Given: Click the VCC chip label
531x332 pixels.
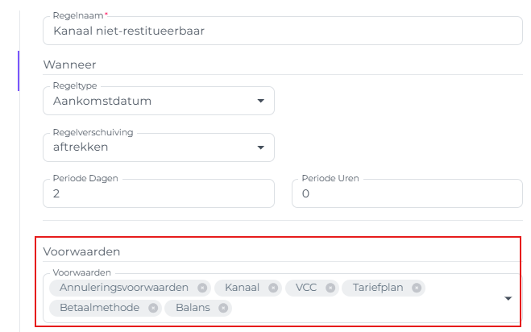Looking at the screenshot, I should click(306, 288).
